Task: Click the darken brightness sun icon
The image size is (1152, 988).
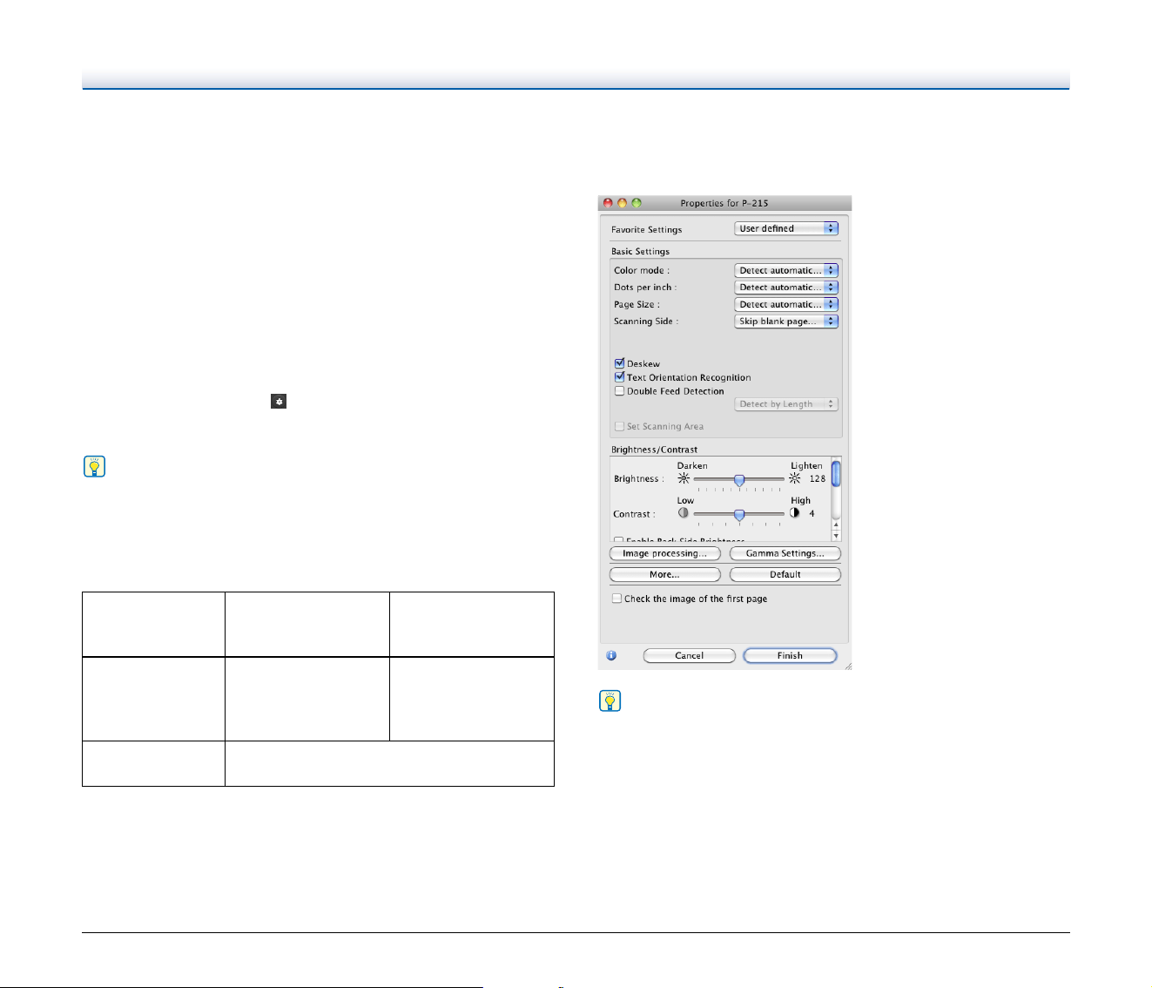Action: click(684, 478)
